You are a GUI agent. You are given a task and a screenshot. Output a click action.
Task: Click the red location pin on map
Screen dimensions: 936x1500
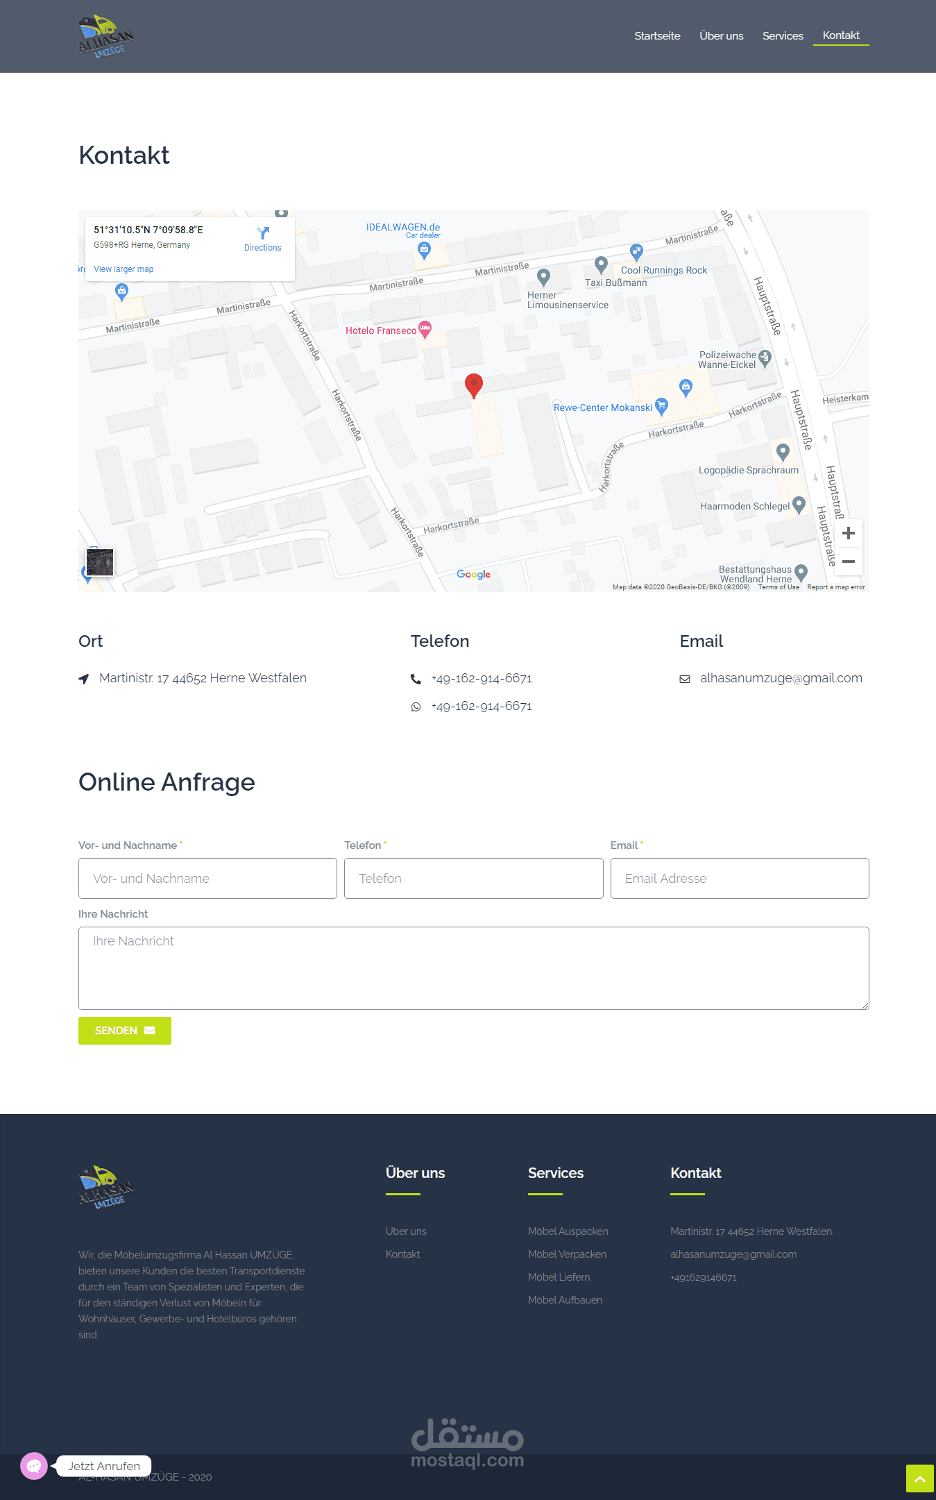point(474,385)
